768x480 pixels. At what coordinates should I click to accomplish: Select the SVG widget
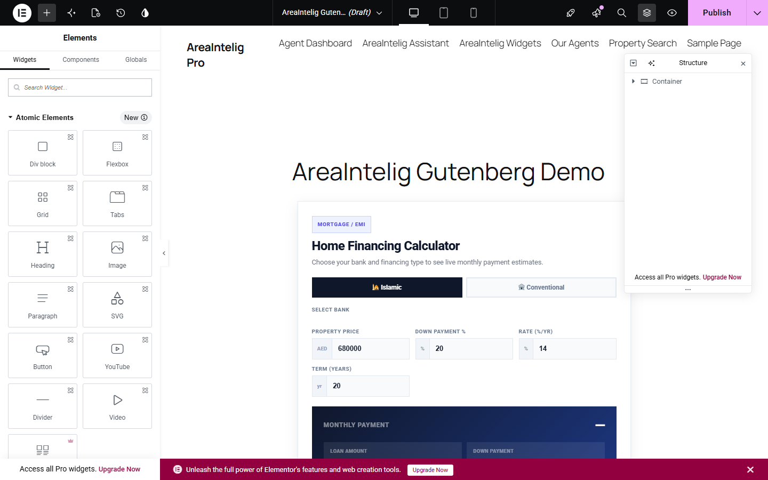pyautogui.click(x=117, y=305)
